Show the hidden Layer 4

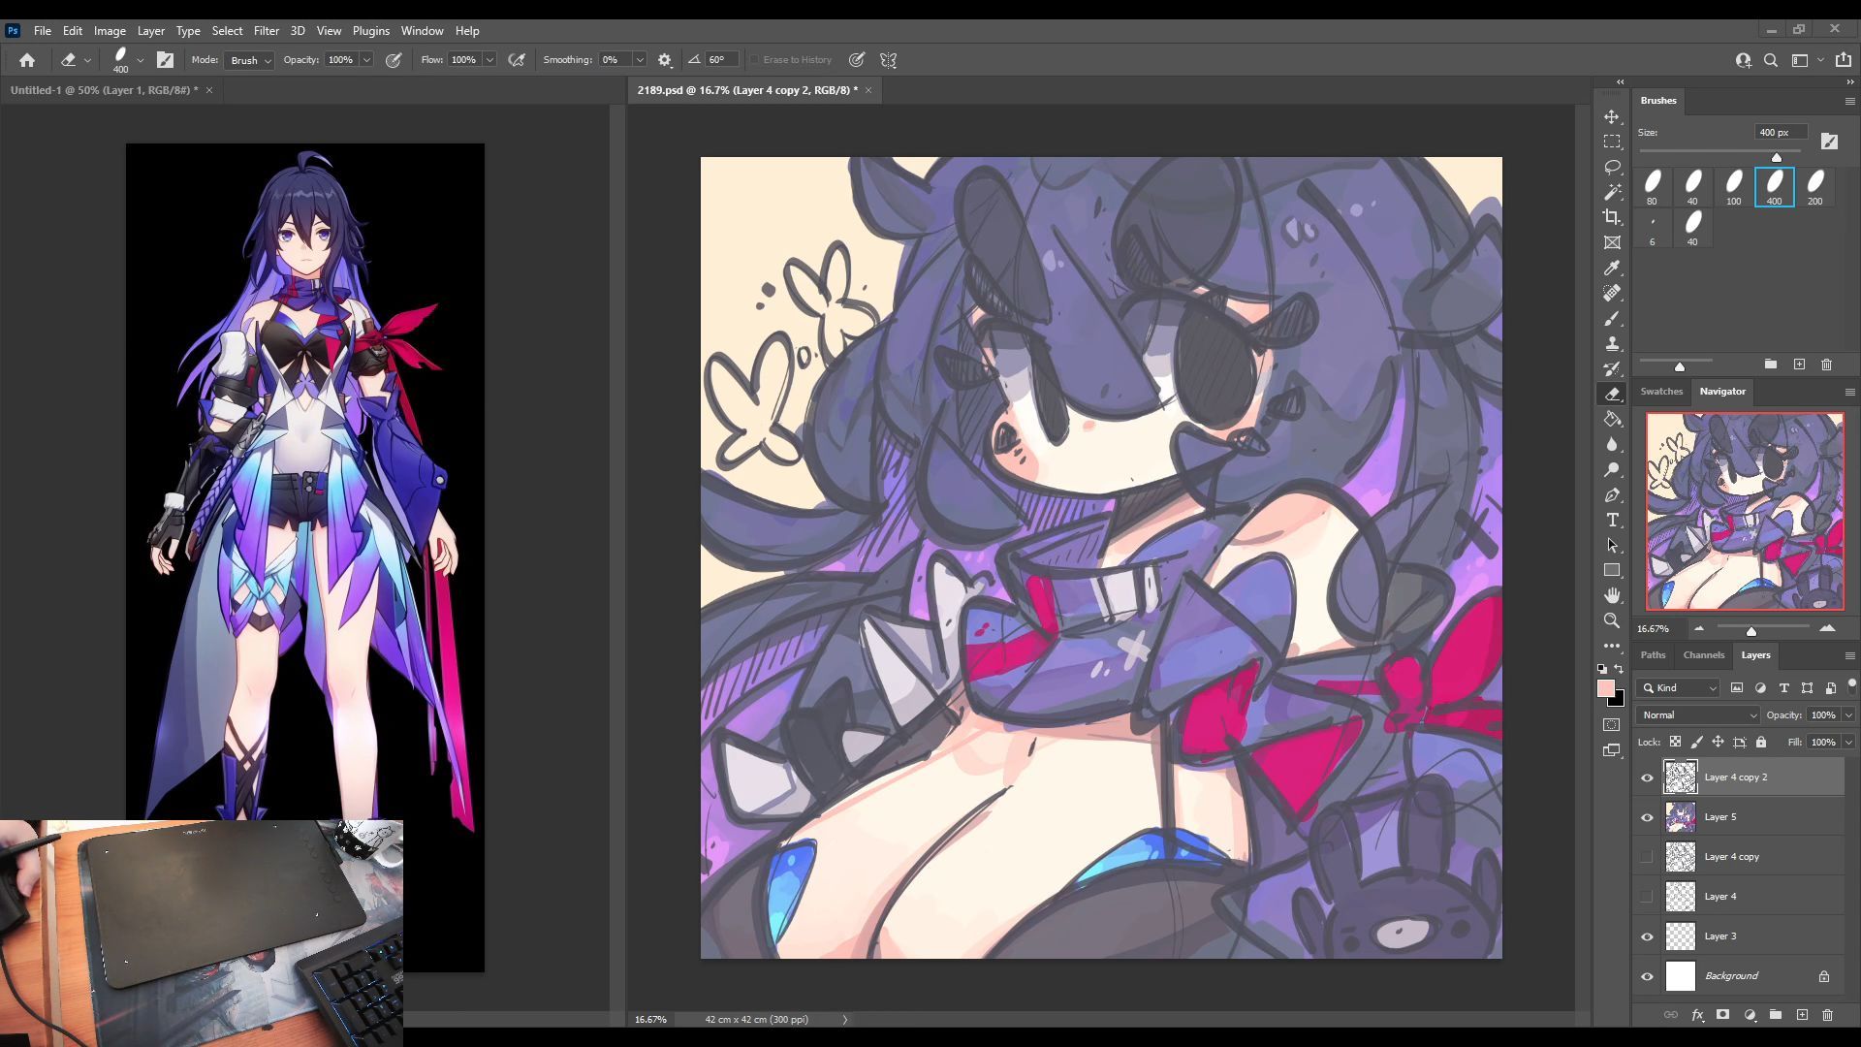(x=1647, y=897)
